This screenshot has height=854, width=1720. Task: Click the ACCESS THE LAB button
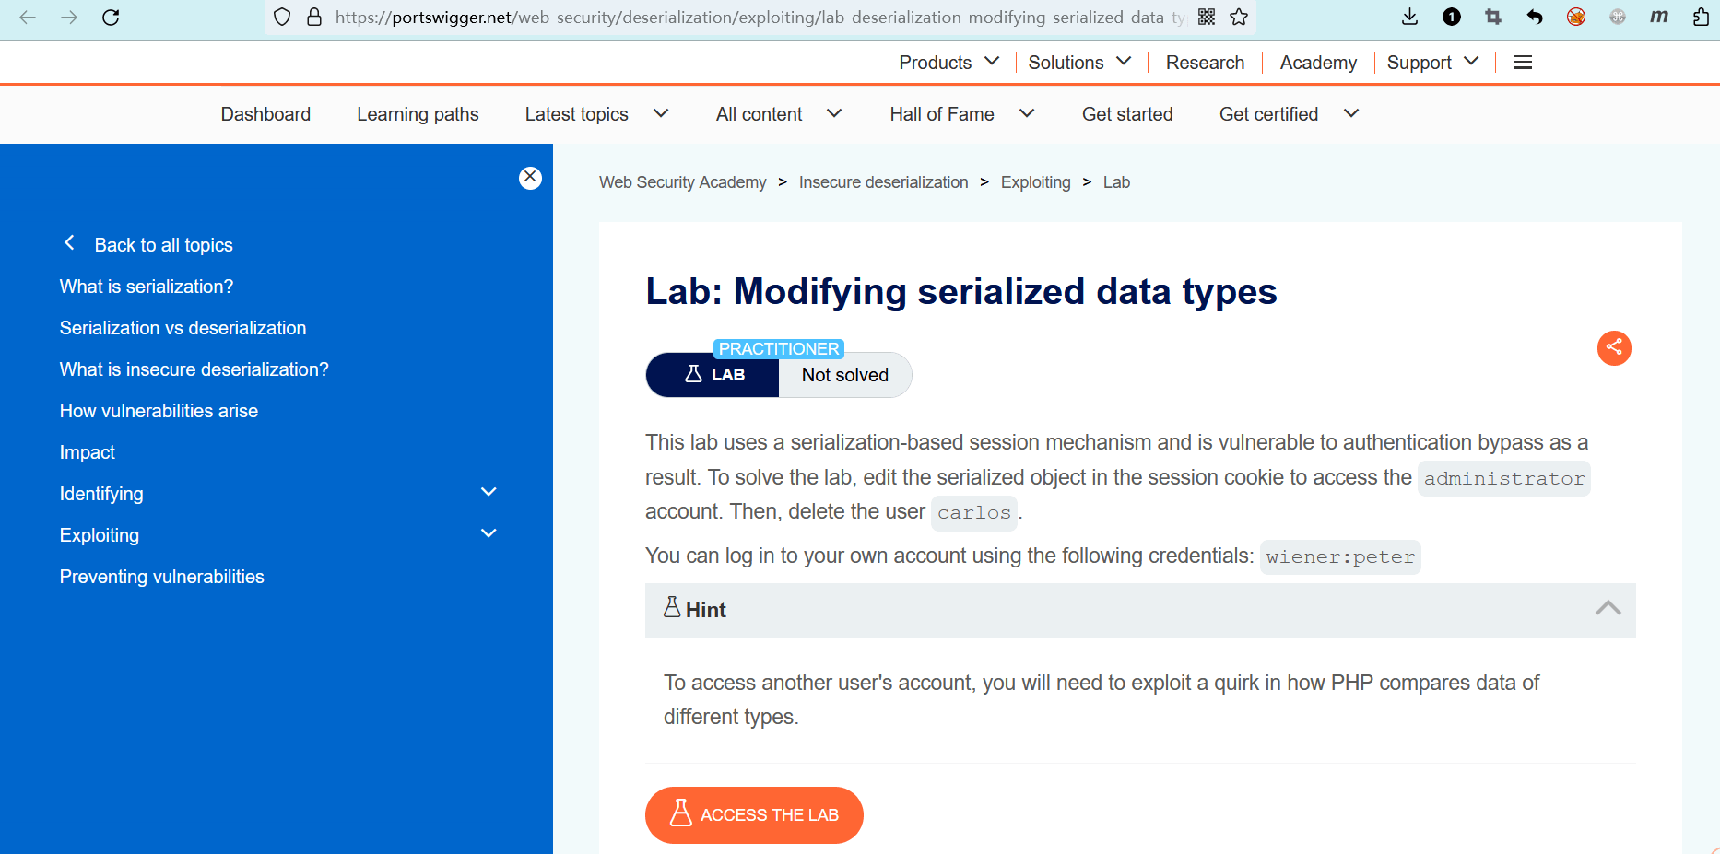point(754,815)
